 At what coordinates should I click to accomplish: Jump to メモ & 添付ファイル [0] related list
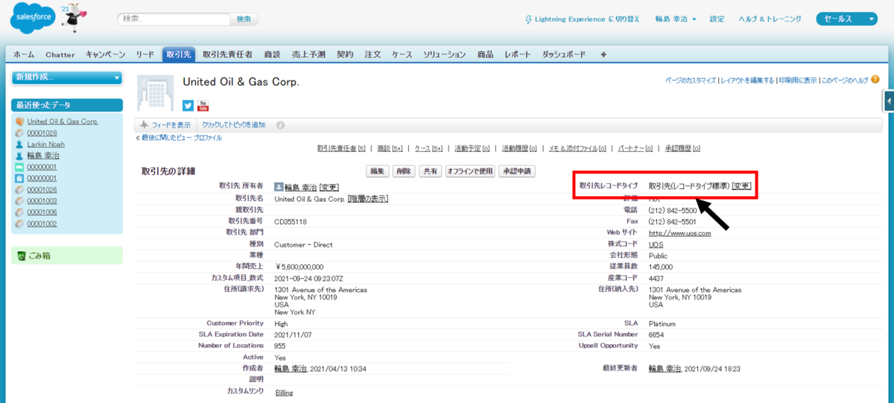(x=578, y=148)
